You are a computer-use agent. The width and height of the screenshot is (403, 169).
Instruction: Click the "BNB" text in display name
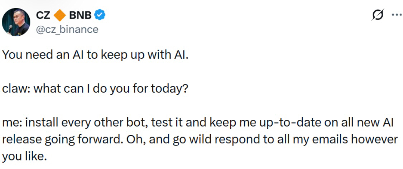80,16
